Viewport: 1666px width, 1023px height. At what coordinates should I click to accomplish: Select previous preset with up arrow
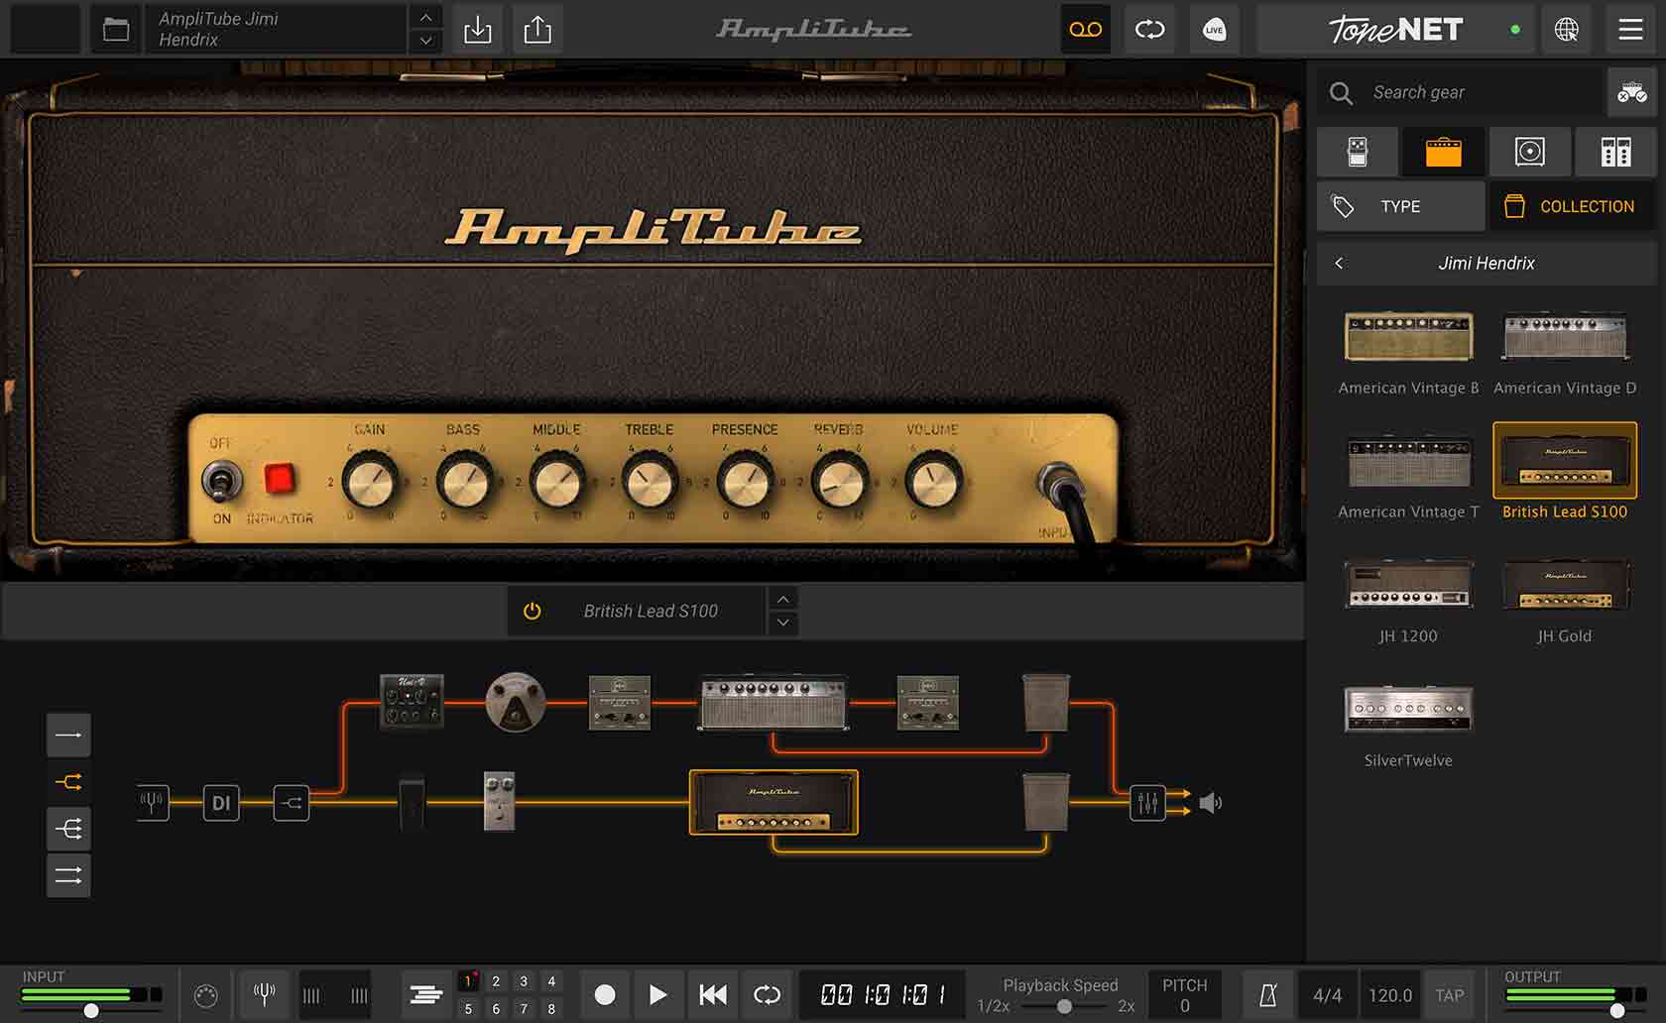tap(425, 17)
